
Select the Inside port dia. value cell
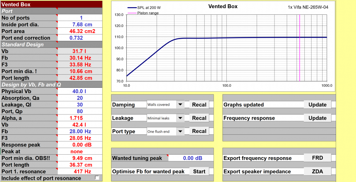pos(81,25)
